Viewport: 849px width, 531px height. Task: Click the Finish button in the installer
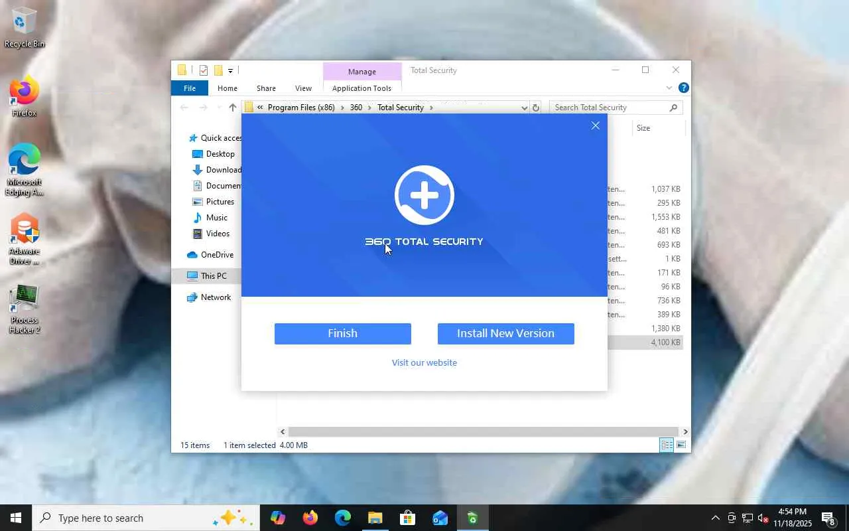tap(343, 334)
